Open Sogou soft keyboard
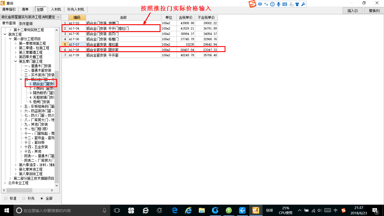Viewport: 384px width, 216px height. [x=285, y=4]
